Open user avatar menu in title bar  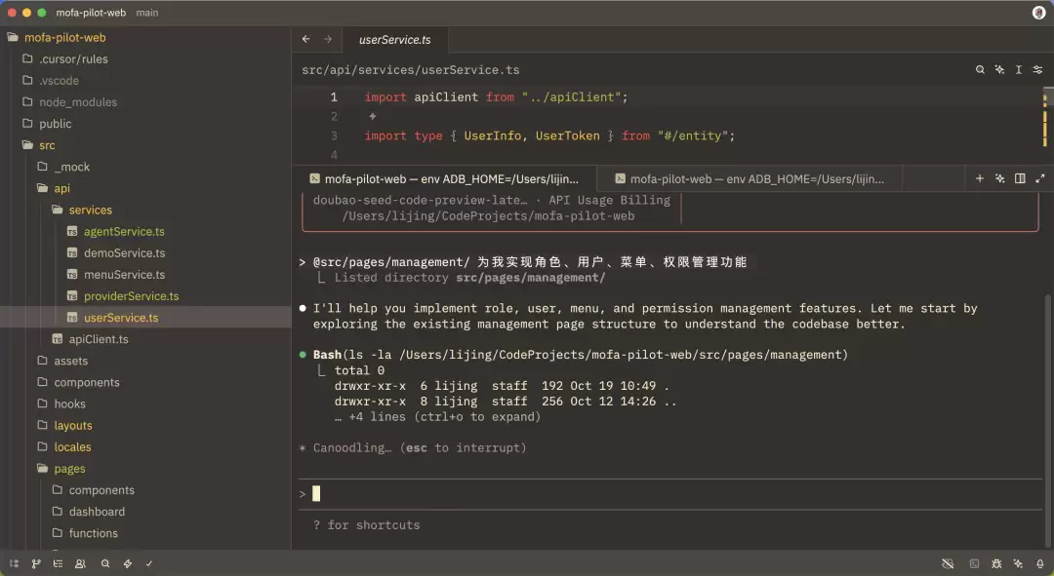1038,13
